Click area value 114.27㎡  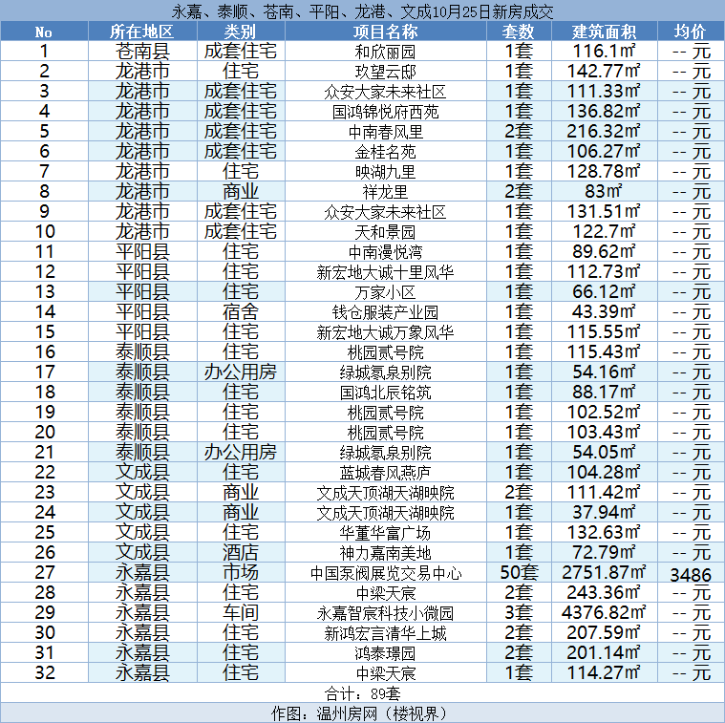(604, 672)
